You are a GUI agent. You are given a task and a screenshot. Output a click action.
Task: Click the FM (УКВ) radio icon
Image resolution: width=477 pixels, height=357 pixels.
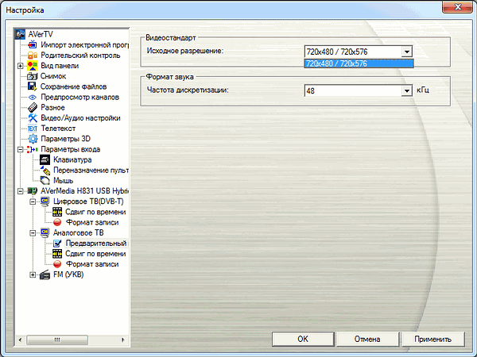pyautogui.click(x=45, y=274)
